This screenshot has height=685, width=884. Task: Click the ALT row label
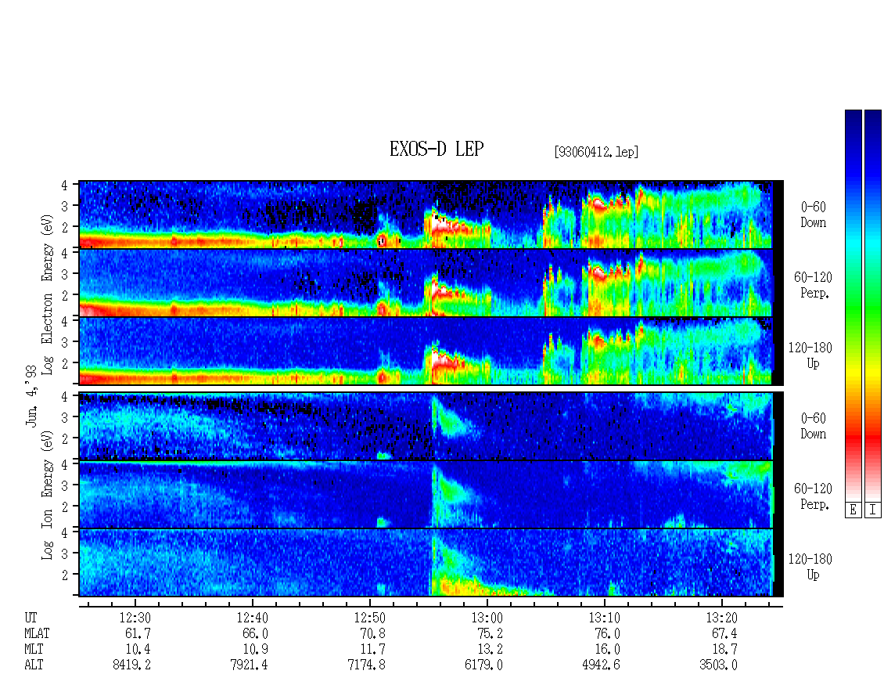coord(34,665)
